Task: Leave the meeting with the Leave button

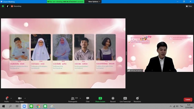Action: (x=188, y=100)
